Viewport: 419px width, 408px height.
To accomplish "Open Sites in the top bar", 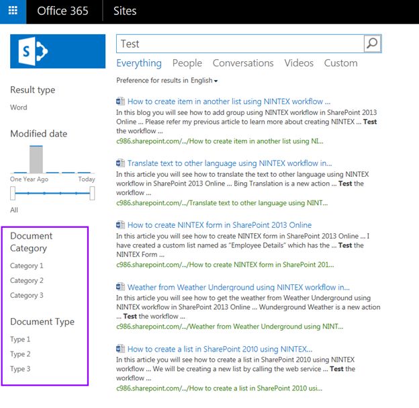I will 125,11.
